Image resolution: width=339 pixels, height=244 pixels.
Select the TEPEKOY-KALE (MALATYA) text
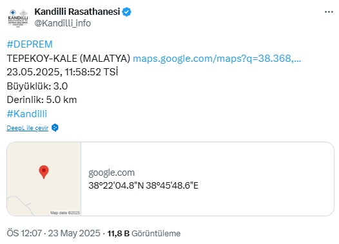(x=68, y=59)
